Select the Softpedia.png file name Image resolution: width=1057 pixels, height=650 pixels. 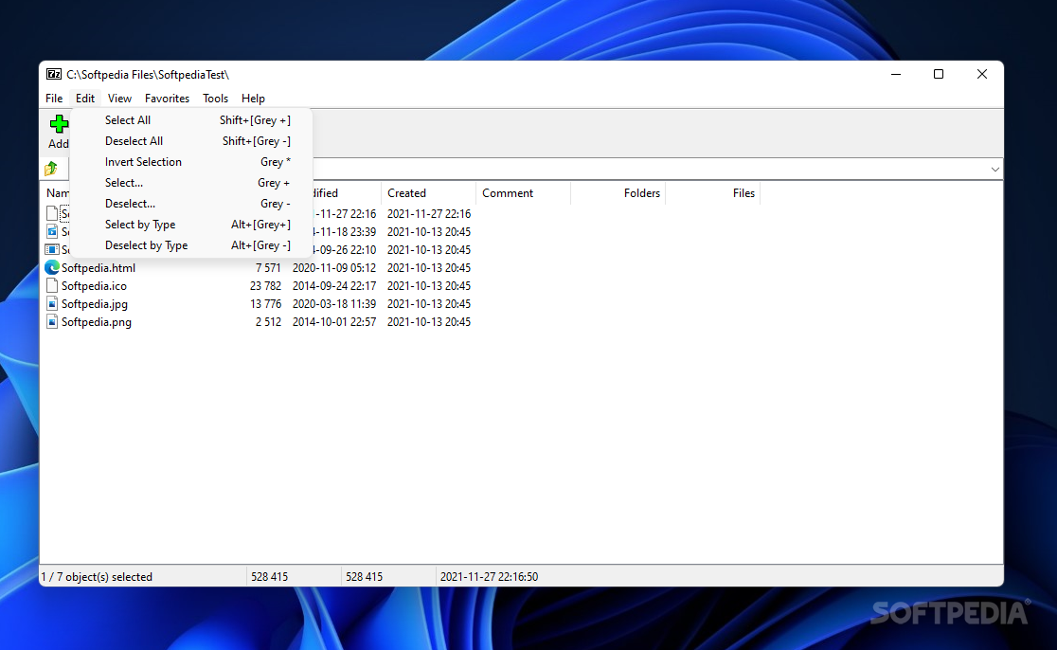pyautogui.click(x=97, y=322)
